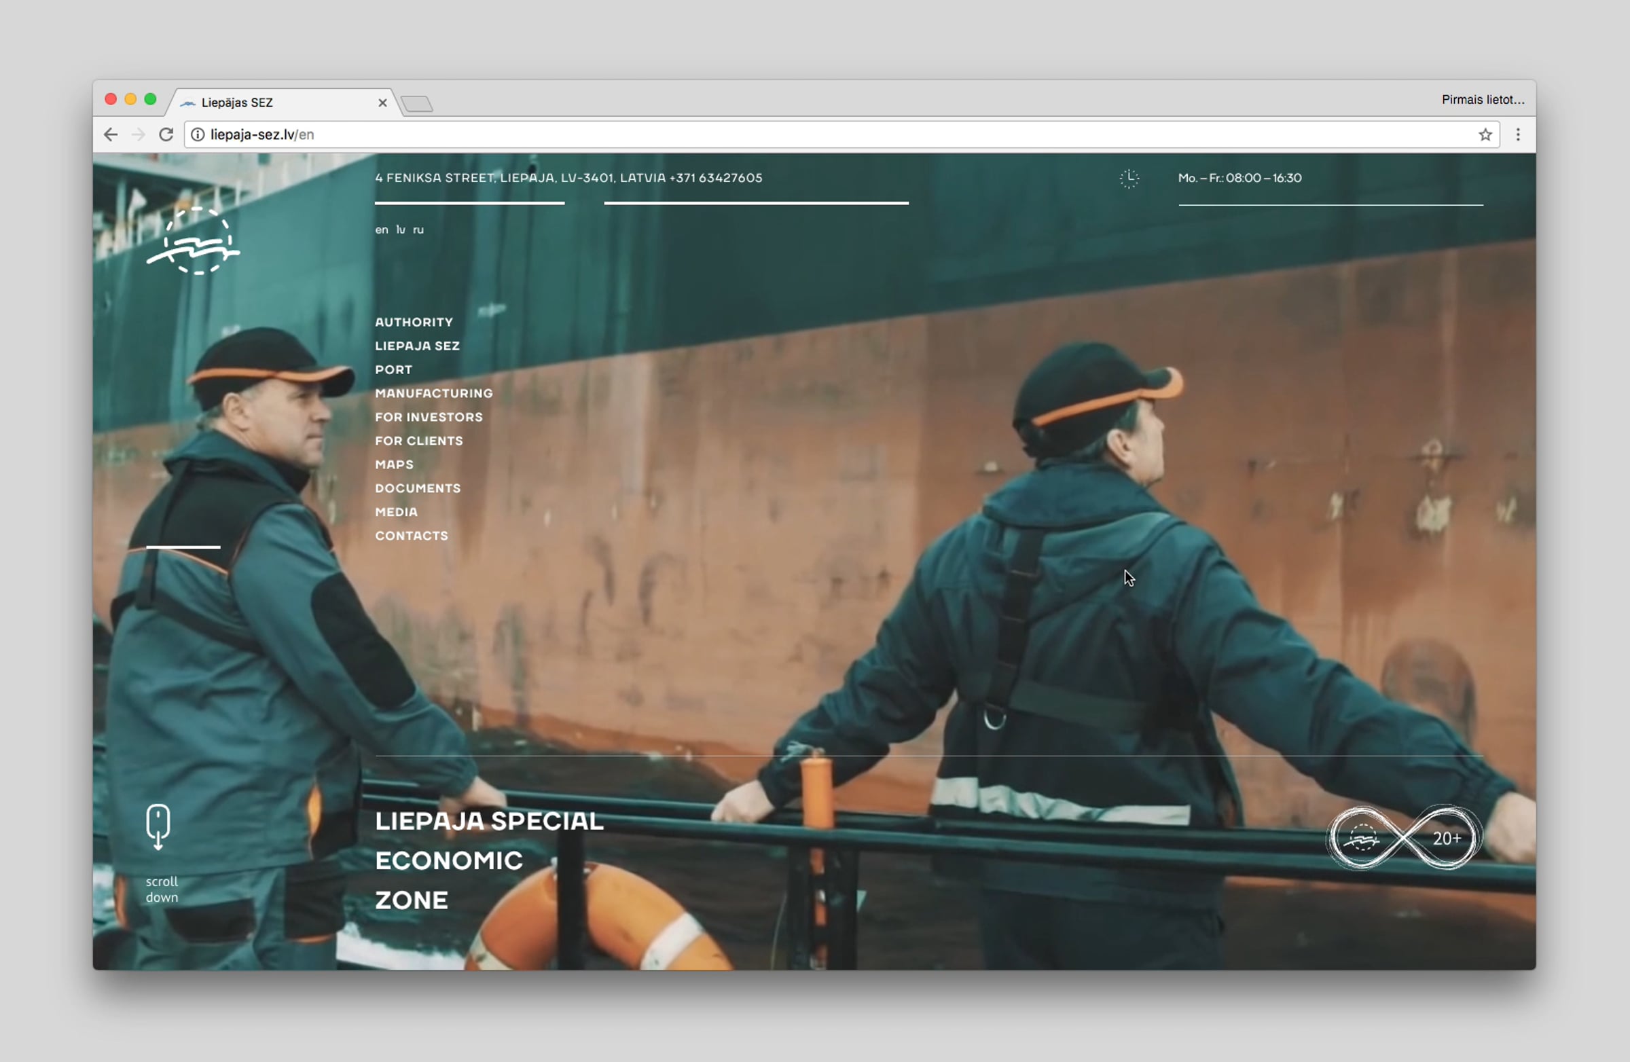
Task: Open a new browser tab
Action: point(417,104)
